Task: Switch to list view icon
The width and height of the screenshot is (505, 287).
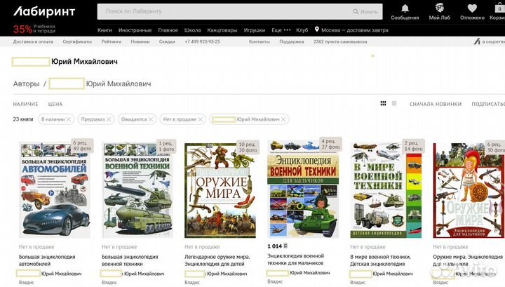Action: pos(394,103)
